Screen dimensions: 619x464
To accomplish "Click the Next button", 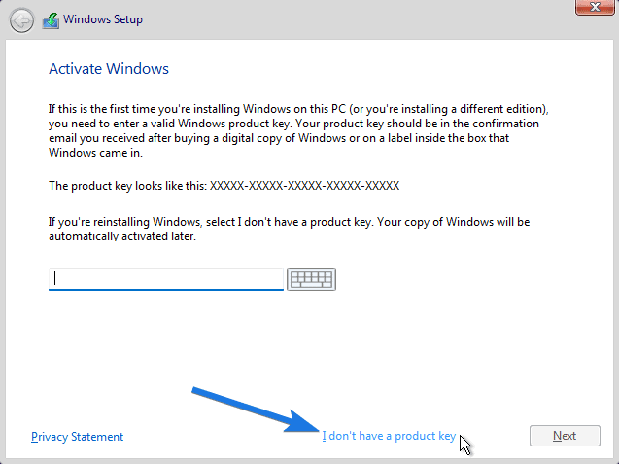I will click(565, 436).
